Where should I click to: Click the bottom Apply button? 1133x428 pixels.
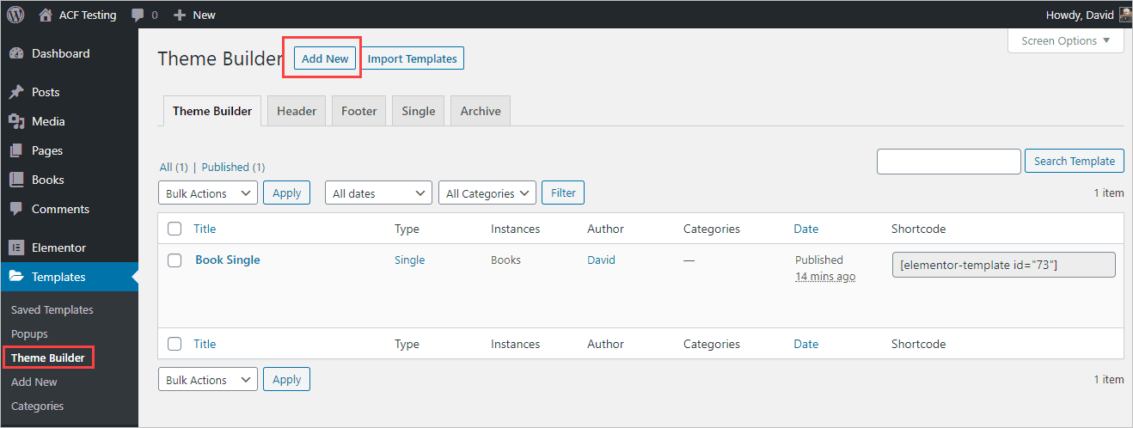click(x=286, y=380)
